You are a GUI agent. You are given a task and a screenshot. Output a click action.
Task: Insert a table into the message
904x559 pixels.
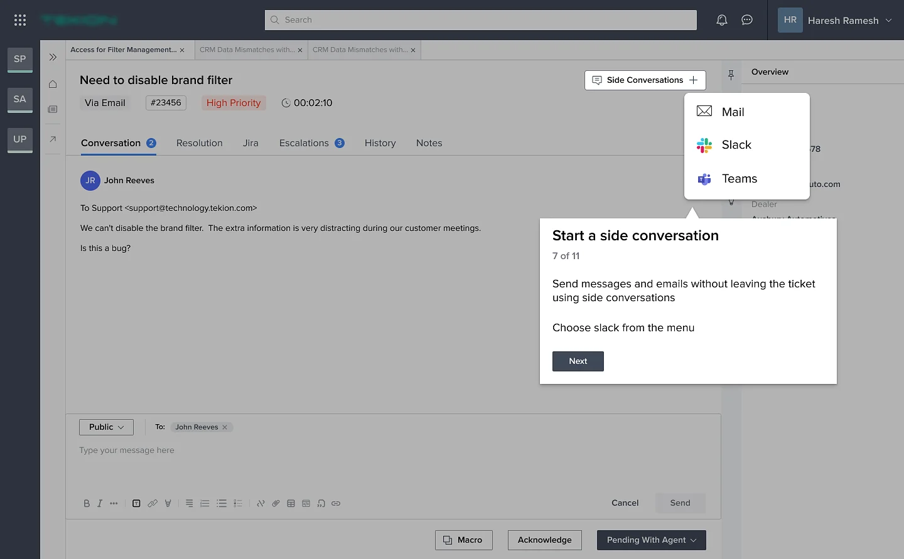(291, 503)
